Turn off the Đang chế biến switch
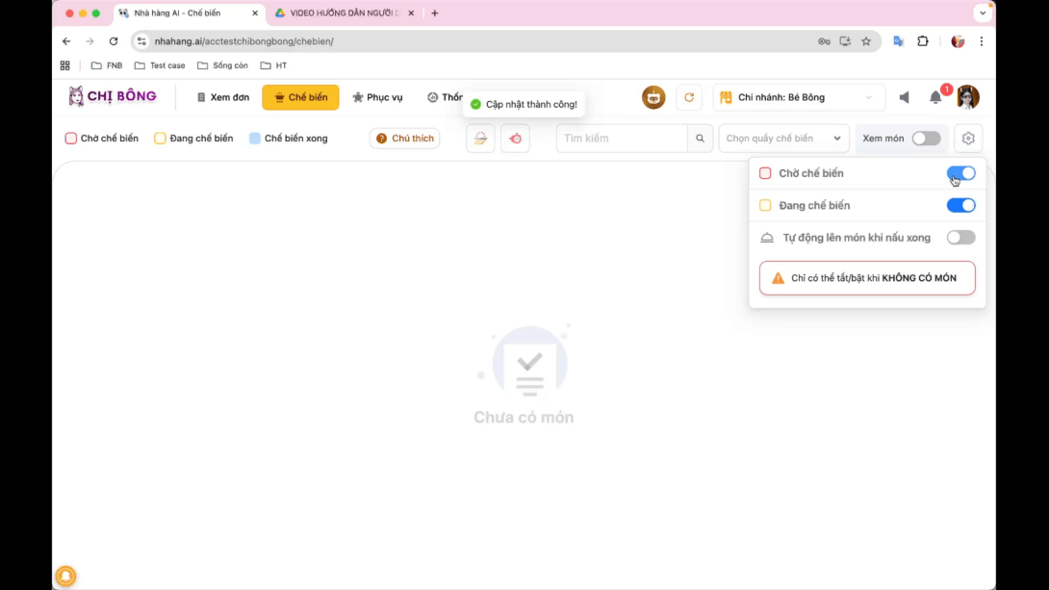Screen dimensions: 1049x590 (x=960, y=205)
